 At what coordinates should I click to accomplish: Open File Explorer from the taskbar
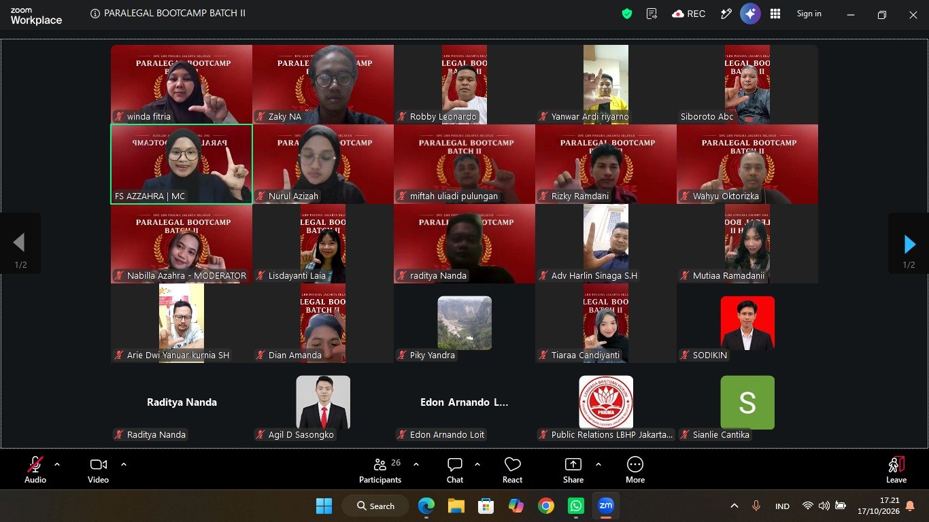pyautogui.click(x=456, y=506)
